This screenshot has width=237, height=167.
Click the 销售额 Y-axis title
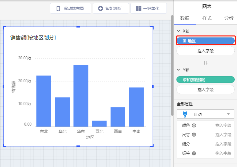point(14,87)
